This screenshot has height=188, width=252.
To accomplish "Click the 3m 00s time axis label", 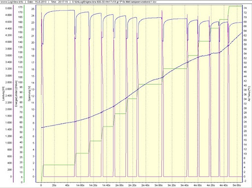I will [158, 185].
